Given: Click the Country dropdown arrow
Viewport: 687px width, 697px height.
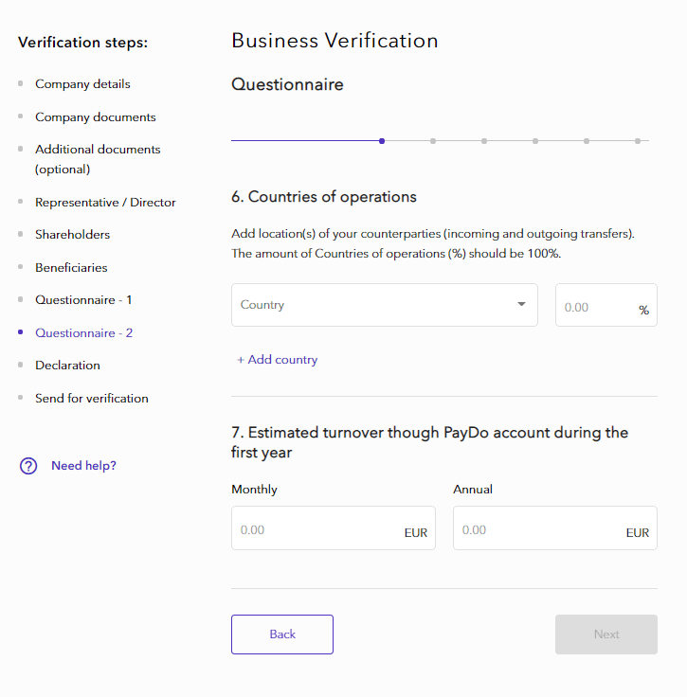Looking at the screenshot, I should pyautogui.click(x=521, y=305).
